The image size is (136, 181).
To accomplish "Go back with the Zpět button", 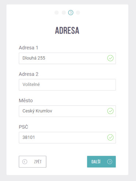I will click(32, 162).
